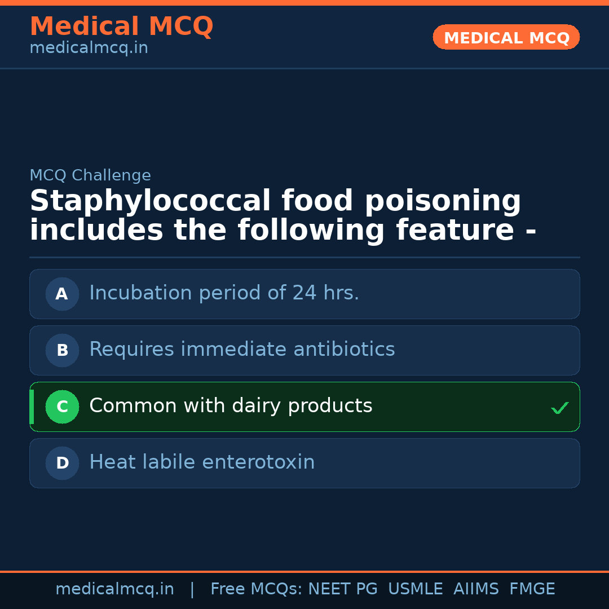Viewport: 609px width, 609px height.
Task: Click 'Free MCQs:' text in footer
Action: [257, 589]
